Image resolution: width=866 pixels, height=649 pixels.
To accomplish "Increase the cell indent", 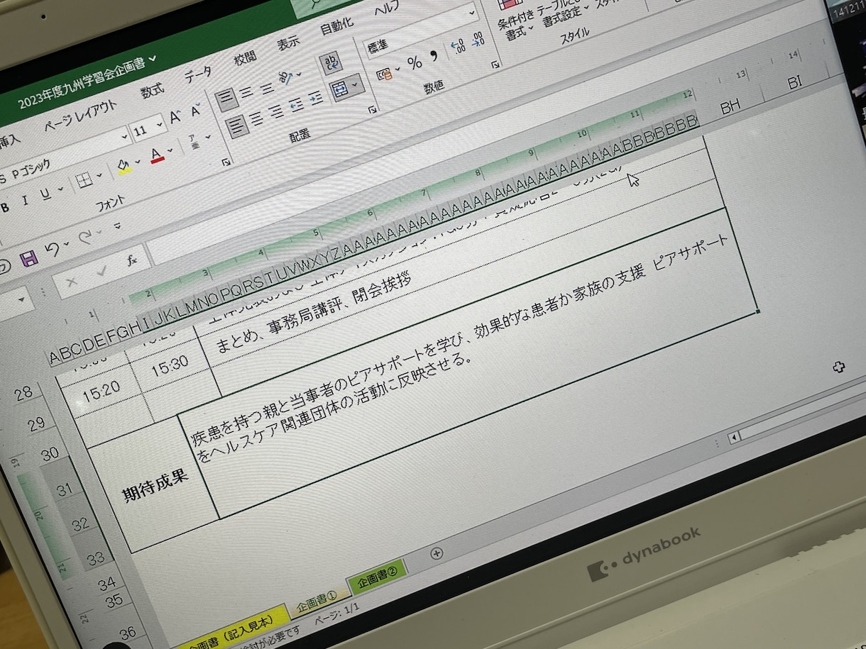I will [317, 99].
